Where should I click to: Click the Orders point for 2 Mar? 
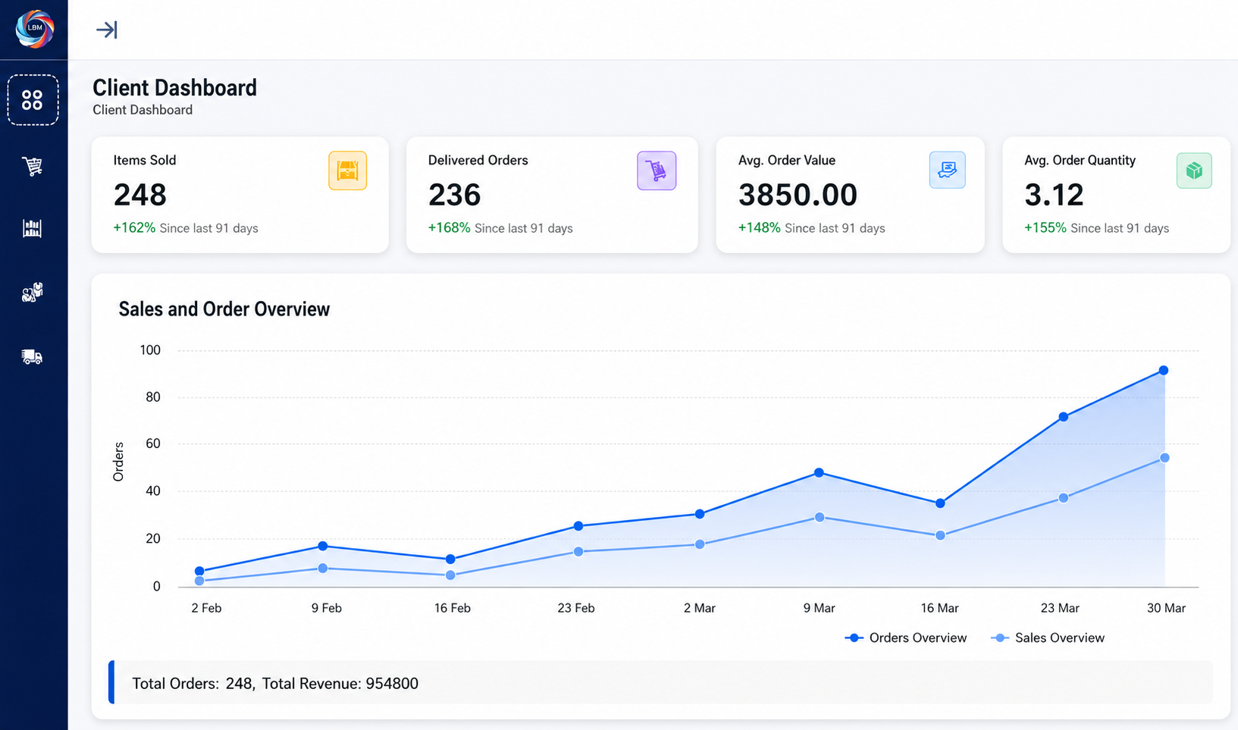tap(700, 514)
